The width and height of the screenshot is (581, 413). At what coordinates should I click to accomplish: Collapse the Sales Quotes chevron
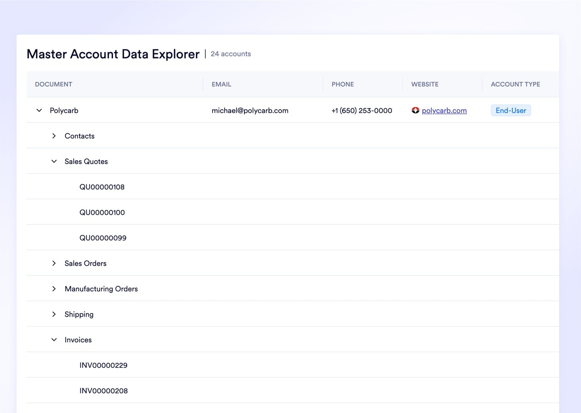click(x=54, y=161)
